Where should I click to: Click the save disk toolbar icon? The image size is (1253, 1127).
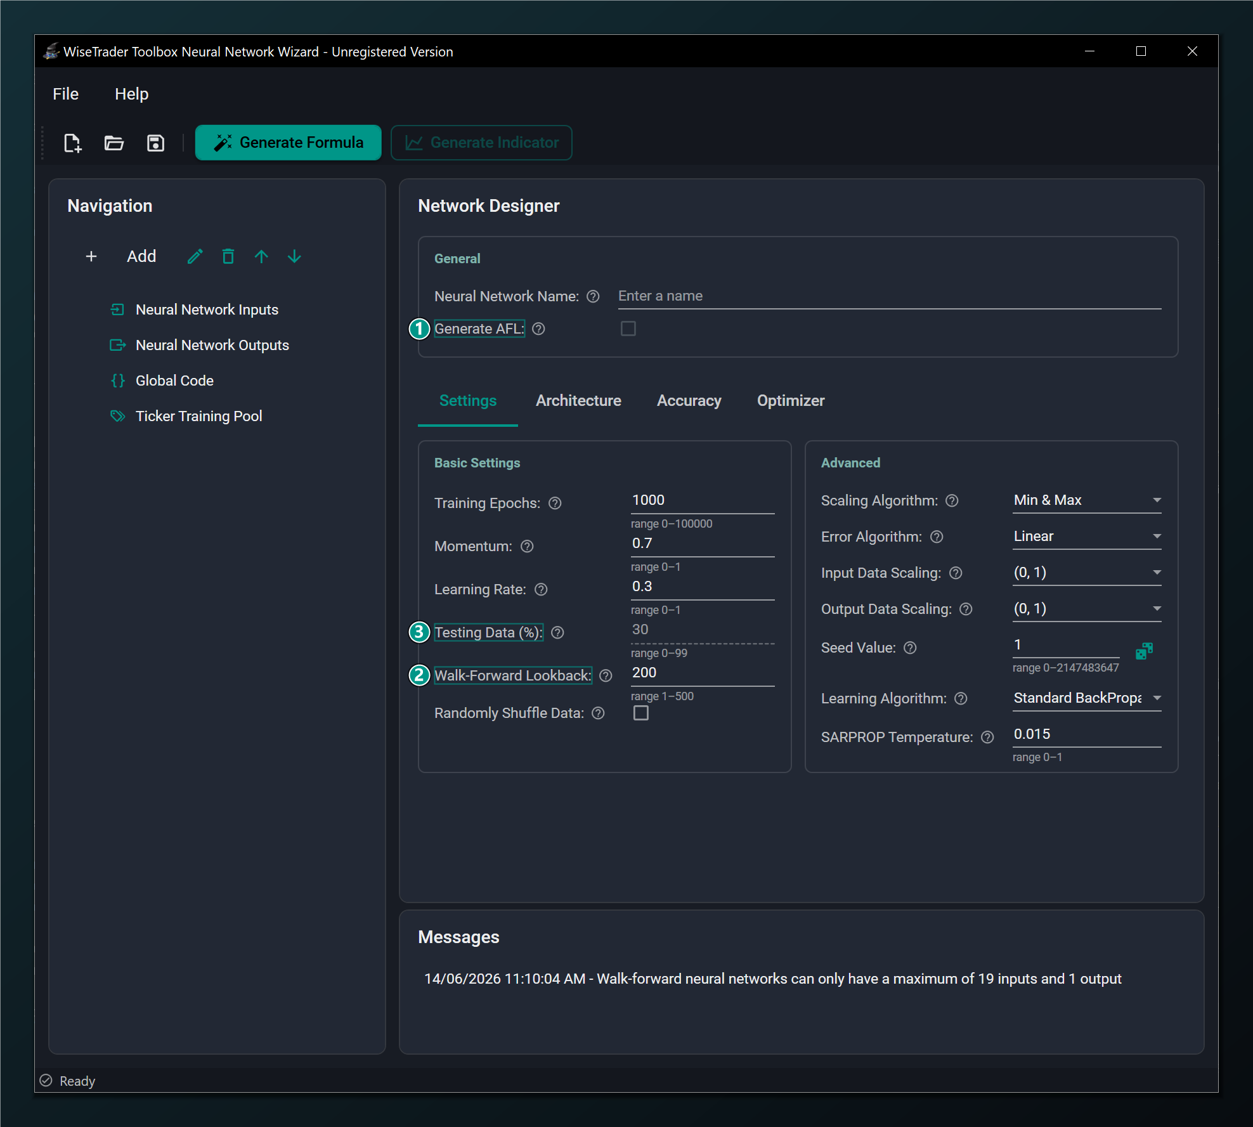point(155,143)
